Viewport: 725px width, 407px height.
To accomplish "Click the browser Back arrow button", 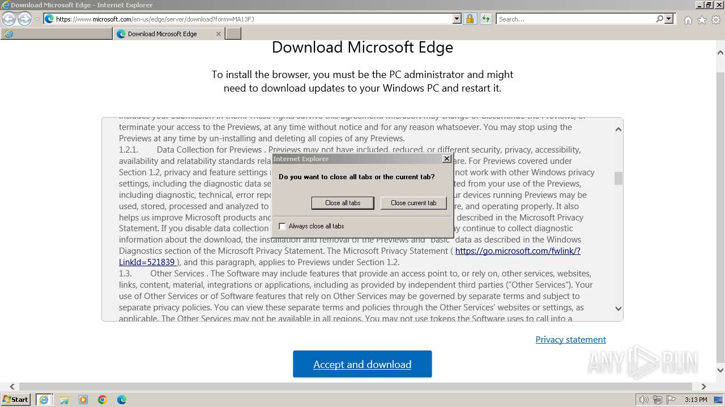I will [x=9, y=19].
